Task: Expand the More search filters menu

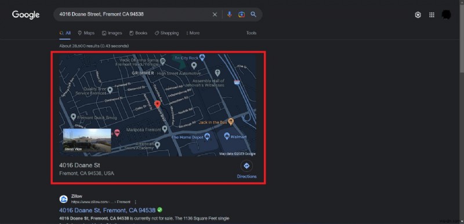Action: click(x=193, y=33)
